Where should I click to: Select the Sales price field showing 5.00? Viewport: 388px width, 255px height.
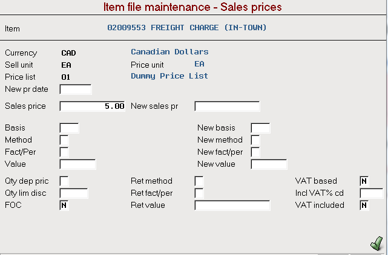pyautogui.click(x=92, y=106)
